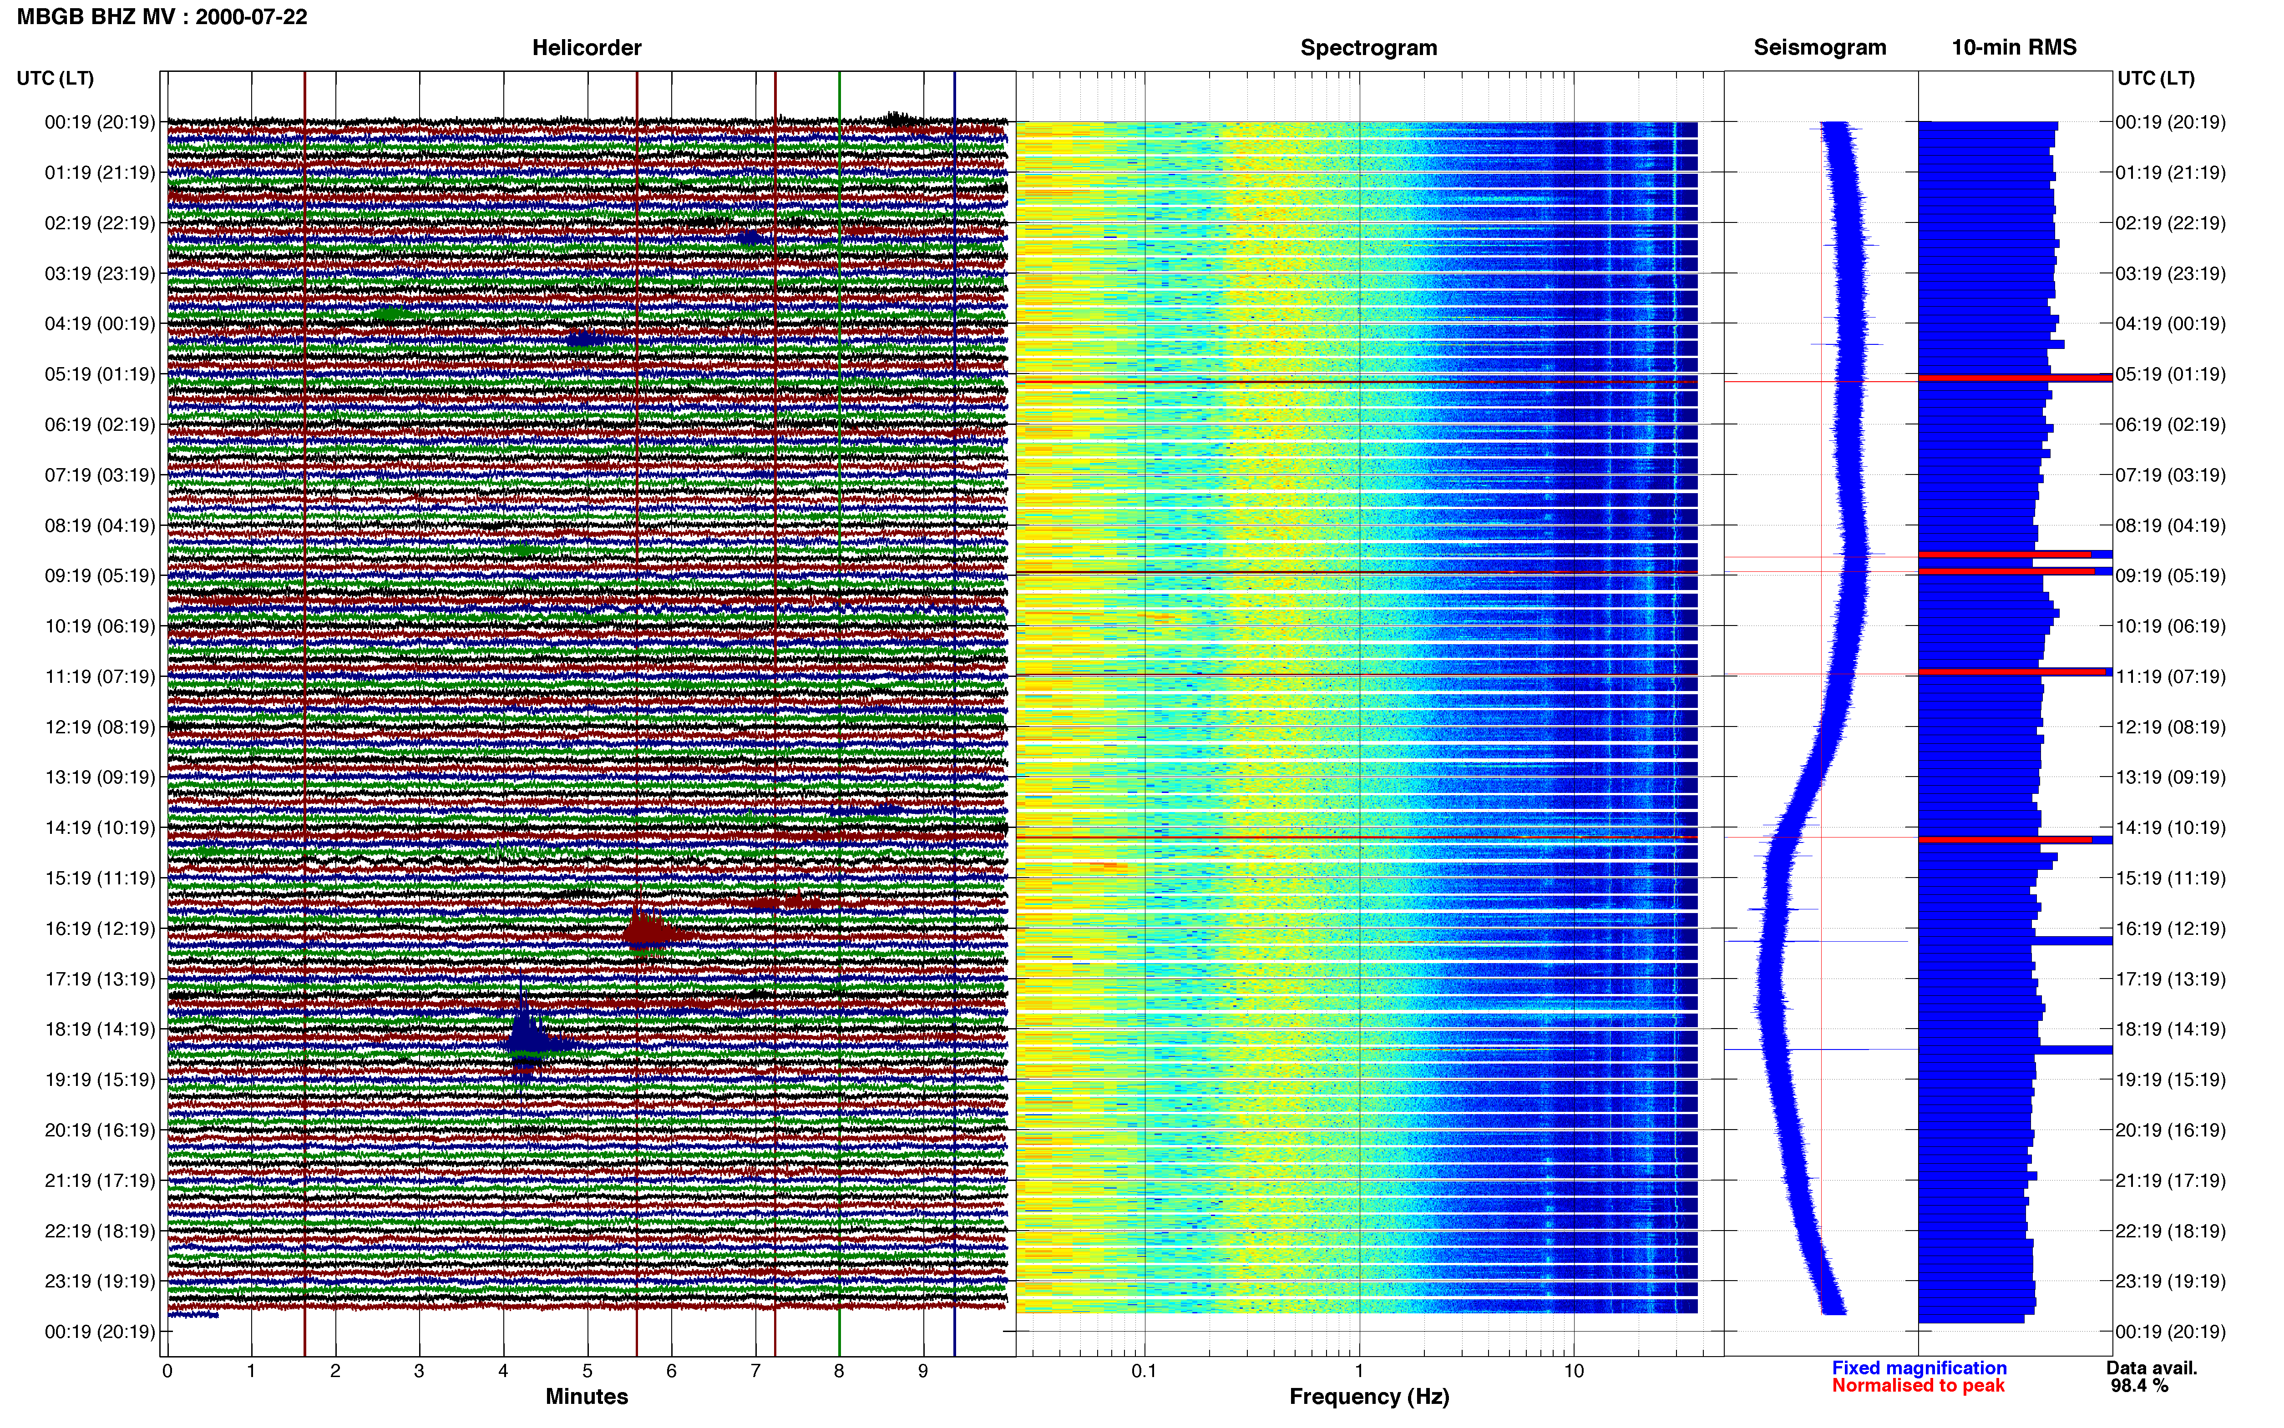Click the small green event burst near 04:19 in helicorder
Screen dimensions: 2284x1428
[390, 313]
